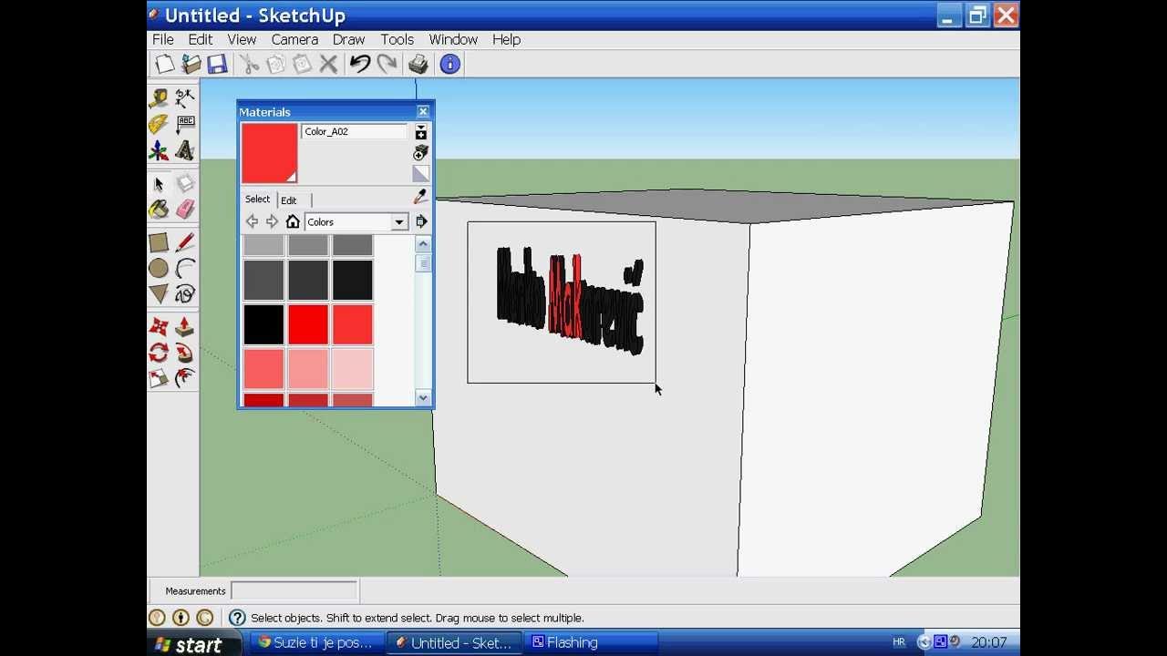This screenshot has height=656, width=1167.
Task: Click the Make Component tool
Action: pyautogui.click(x=185, y=184)
